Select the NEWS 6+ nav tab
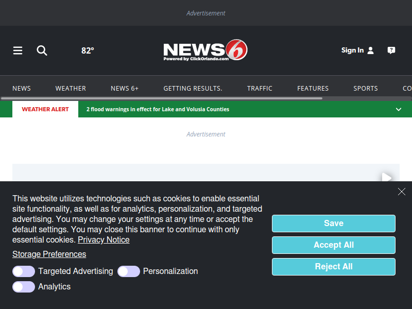Viewport: 412px width, 309px height. pyautogui.click(x=125, y=88)
